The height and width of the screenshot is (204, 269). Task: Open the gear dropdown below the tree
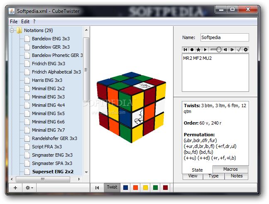pos(29,188)
